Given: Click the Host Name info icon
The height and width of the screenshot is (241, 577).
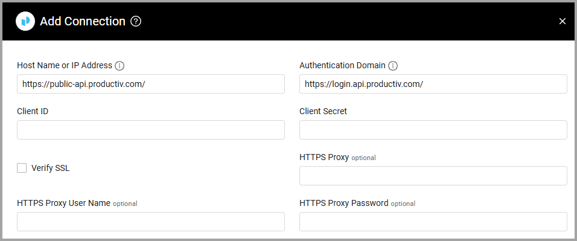Looking at the screenshot, I should click(120, 66).
